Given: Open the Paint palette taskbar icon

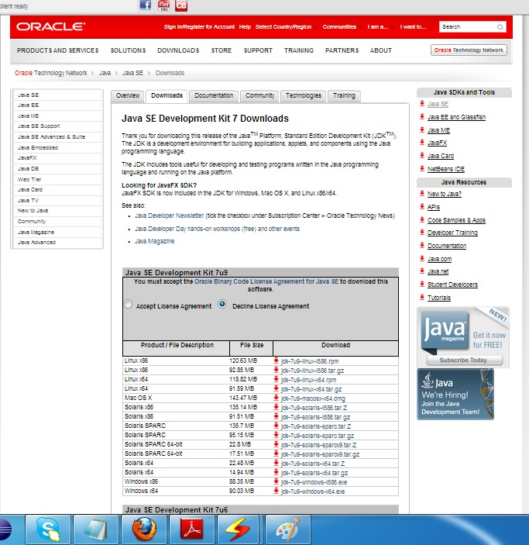Looking at the screenshot, I should tap(287, 529).
